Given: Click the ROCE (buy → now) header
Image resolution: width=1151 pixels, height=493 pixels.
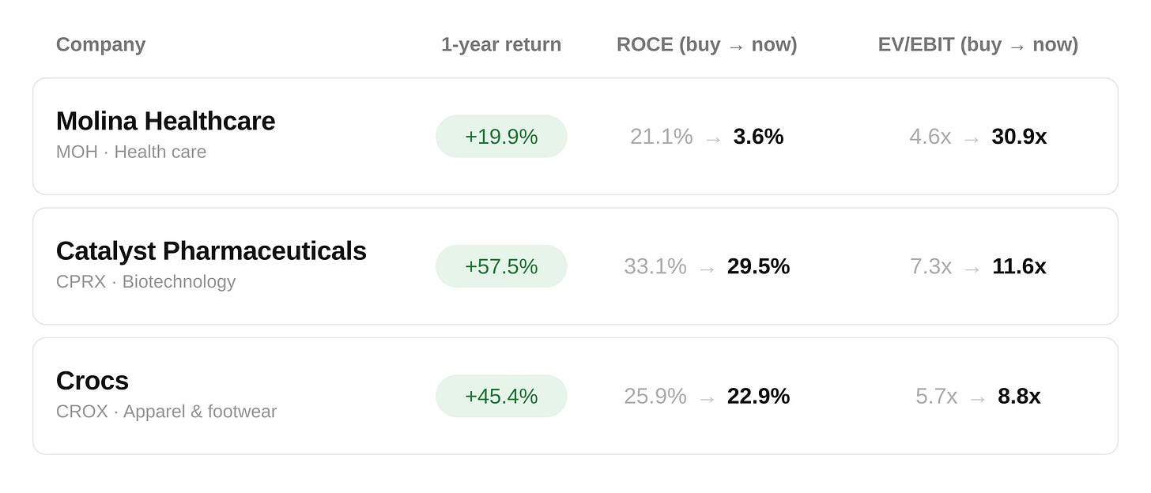Looking at the screenshot, I should click(x=707, y=45).
